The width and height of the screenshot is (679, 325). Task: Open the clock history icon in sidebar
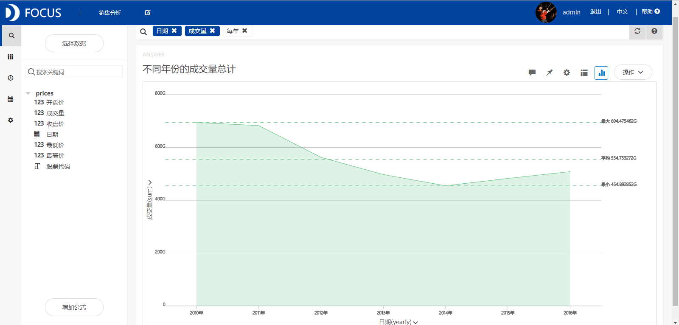click(11, 78)
